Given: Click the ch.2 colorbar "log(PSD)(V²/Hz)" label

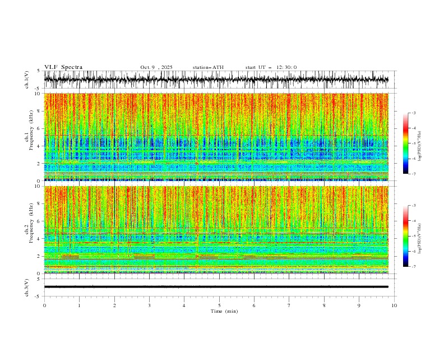Looking at the screenshot, I should coord(419,239).
